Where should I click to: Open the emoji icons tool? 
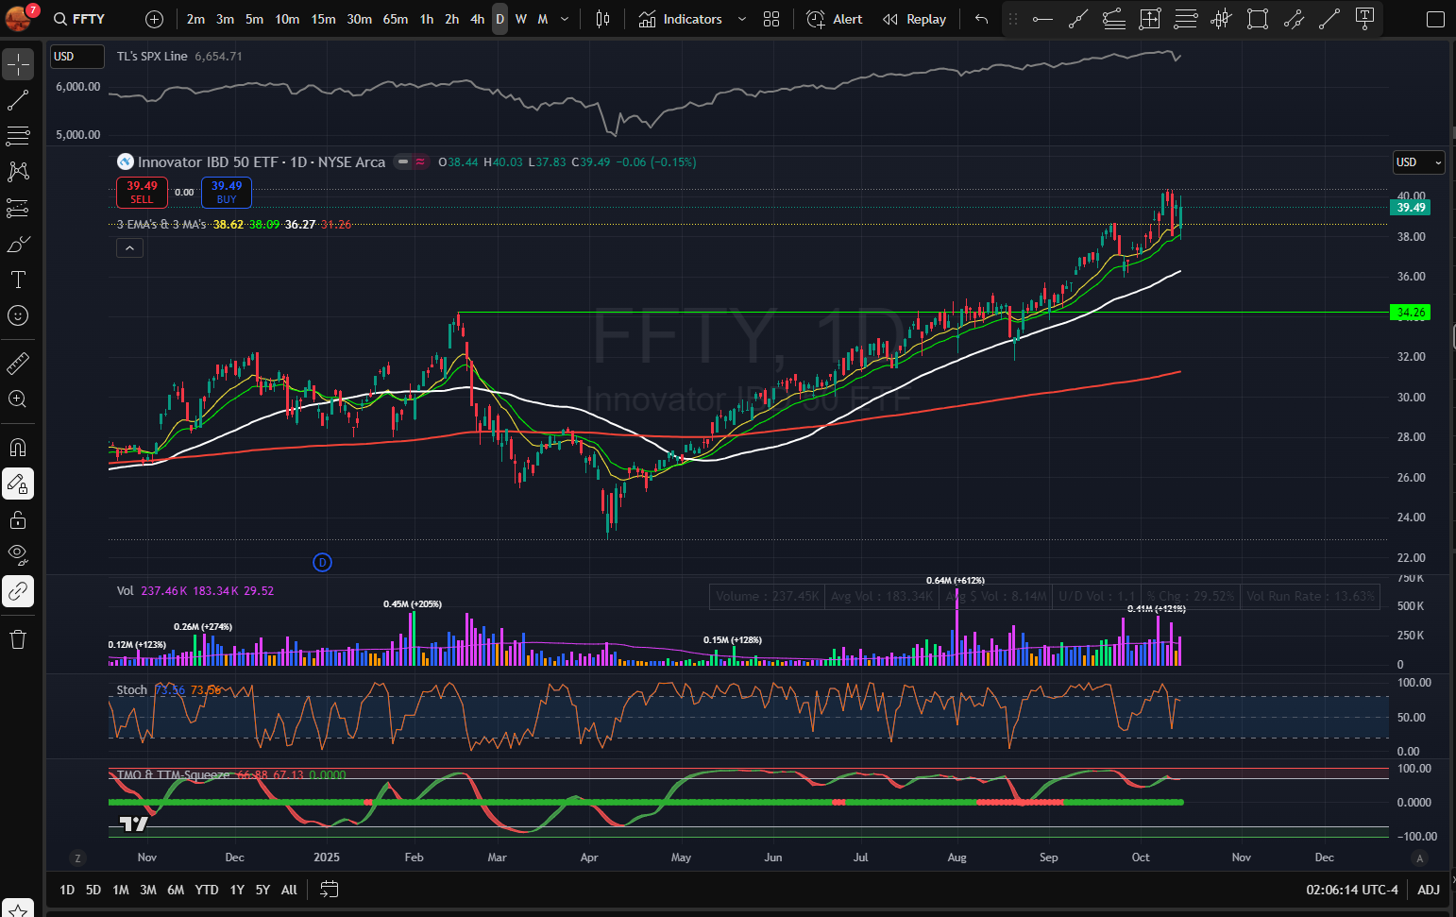18,315
